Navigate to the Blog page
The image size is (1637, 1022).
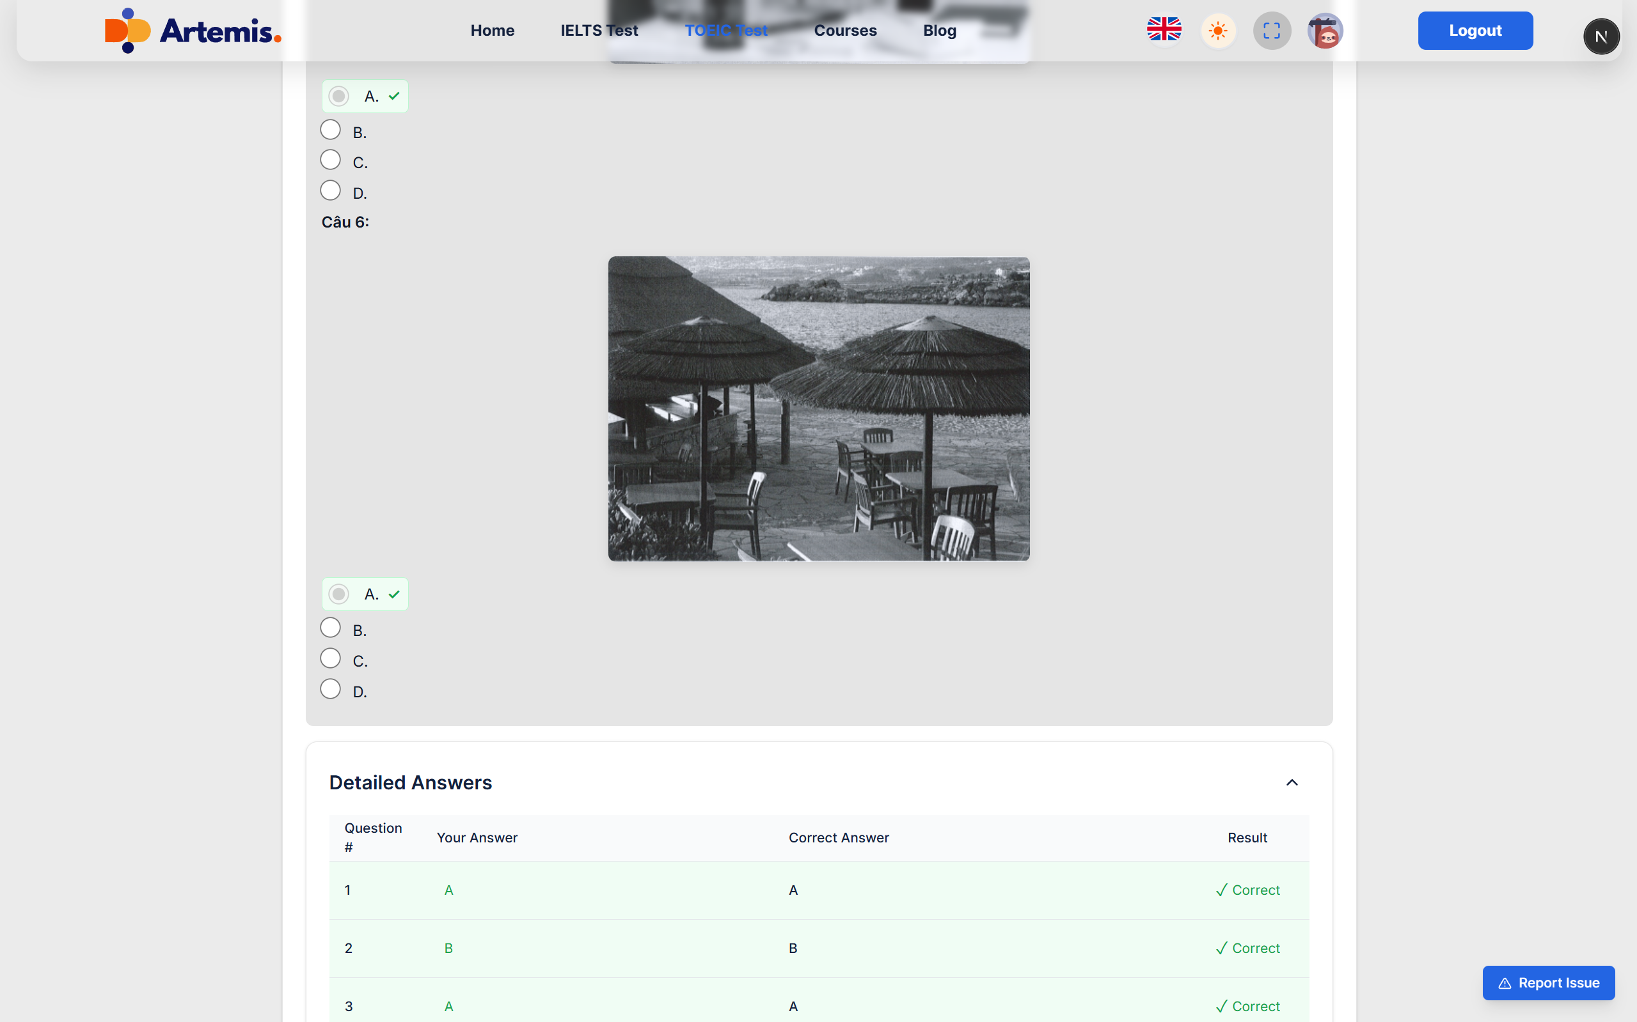[939, 31]
